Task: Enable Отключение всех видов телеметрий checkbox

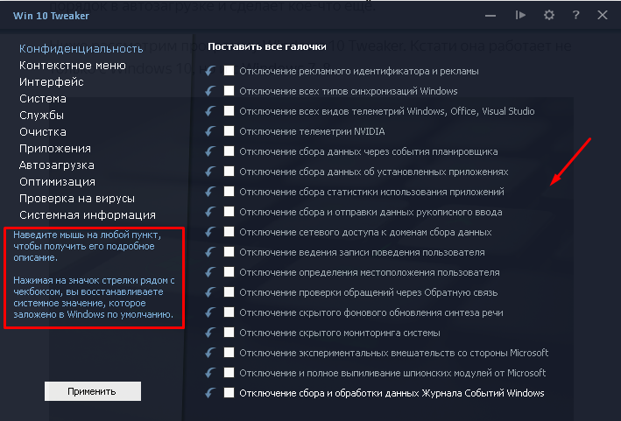Action: click(229, 111)
